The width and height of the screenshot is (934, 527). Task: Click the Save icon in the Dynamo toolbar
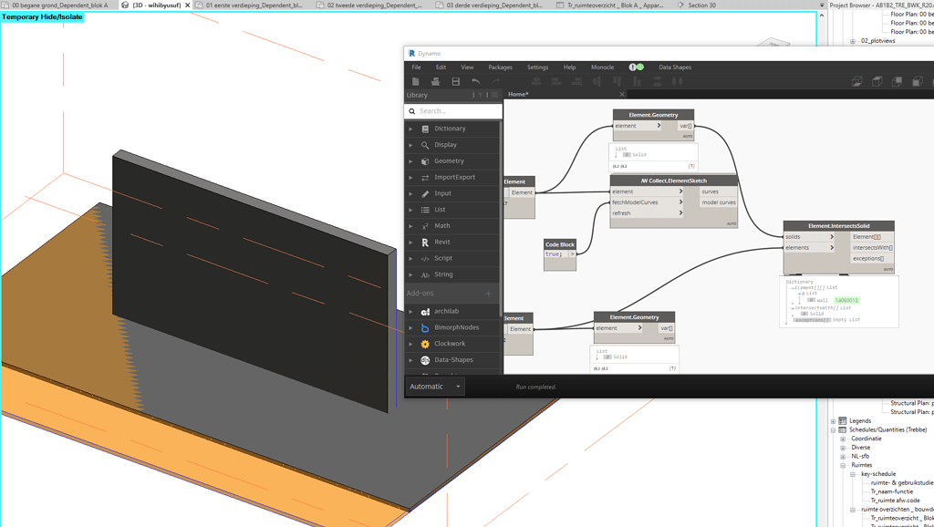pos(454,81)
